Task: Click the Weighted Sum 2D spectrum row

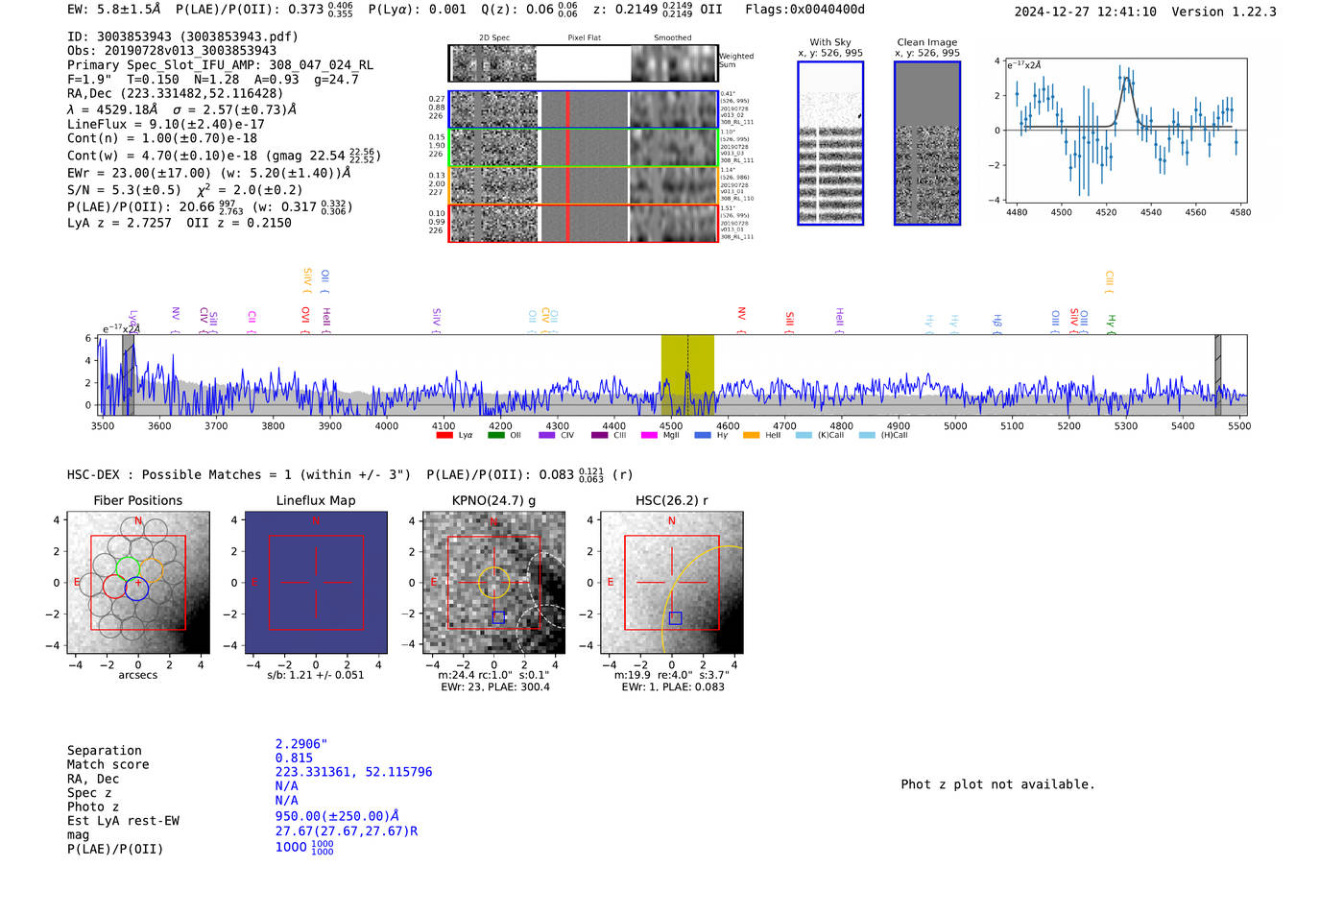Action: coord(583,63)
